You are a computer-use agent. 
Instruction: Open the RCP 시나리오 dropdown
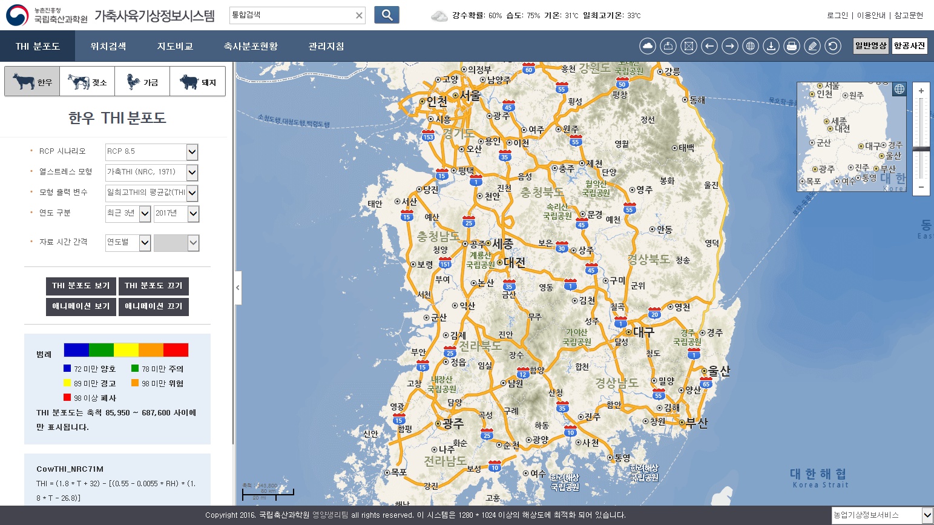152,152
